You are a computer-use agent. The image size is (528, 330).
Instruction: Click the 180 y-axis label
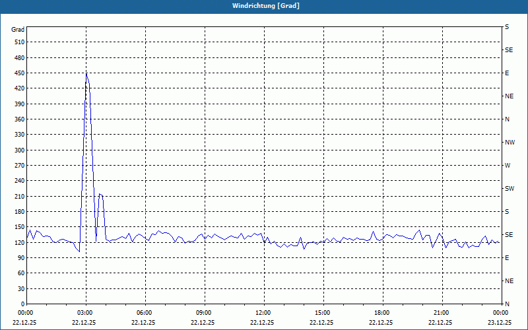(x=20, y=212)
